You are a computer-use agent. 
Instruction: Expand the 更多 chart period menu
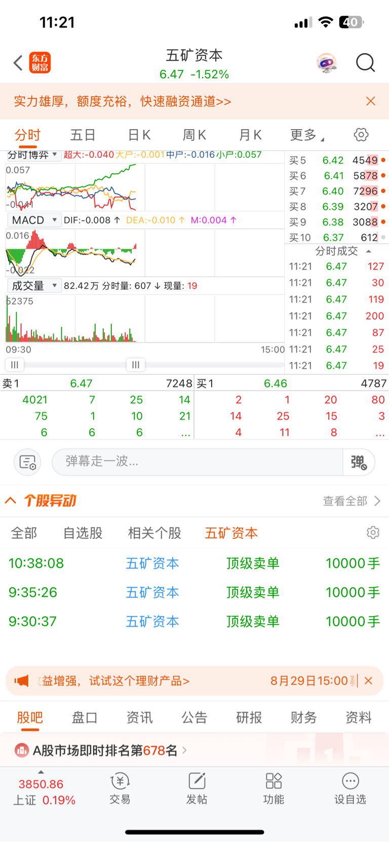307,135
